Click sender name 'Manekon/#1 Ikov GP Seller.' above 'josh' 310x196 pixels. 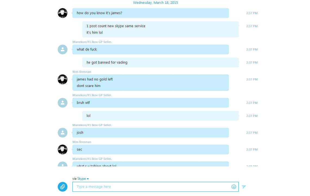point(92,125)
